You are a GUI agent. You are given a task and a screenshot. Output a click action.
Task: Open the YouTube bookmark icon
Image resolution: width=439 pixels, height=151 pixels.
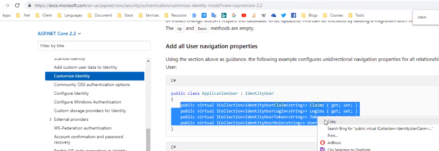point(244,15)
